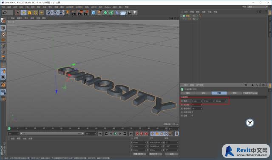Select the Live Selection tool
The width and height of the screenshot is (272, 160).
[x=17, y=12]
